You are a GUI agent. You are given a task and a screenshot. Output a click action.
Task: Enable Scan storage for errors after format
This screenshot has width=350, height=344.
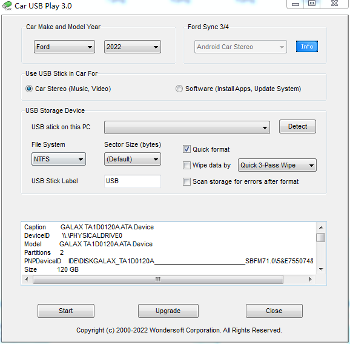187,181
